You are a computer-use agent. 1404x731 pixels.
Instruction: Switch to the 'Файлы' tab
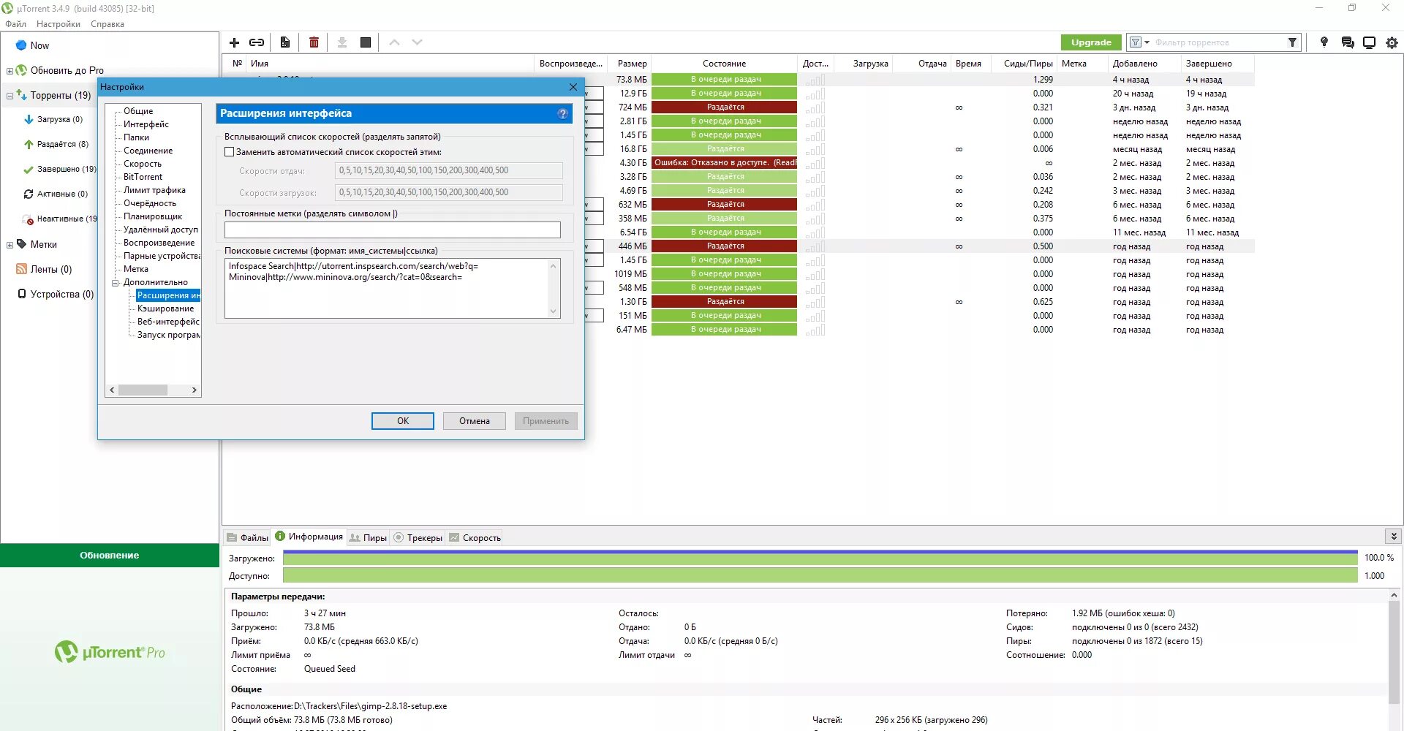247,537
